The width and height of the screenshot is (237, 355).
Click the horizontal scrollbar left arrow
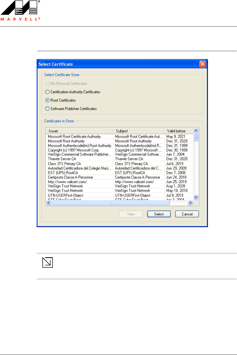[49, 203]
